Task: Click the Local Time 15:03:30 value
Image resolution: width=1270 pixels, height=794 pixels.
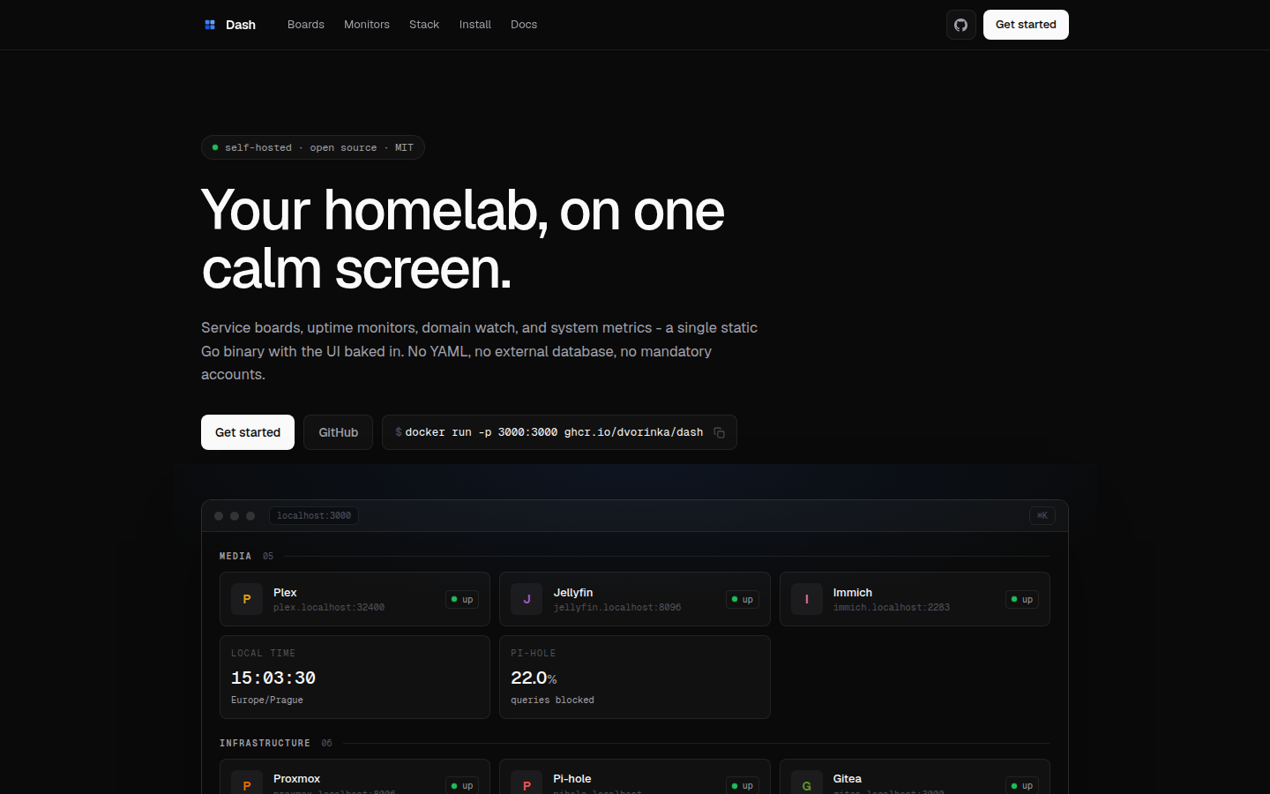Action: coord(273,678)
